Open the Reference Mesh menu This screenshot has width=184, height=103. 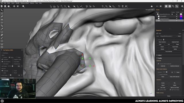(x=25, y=3)
